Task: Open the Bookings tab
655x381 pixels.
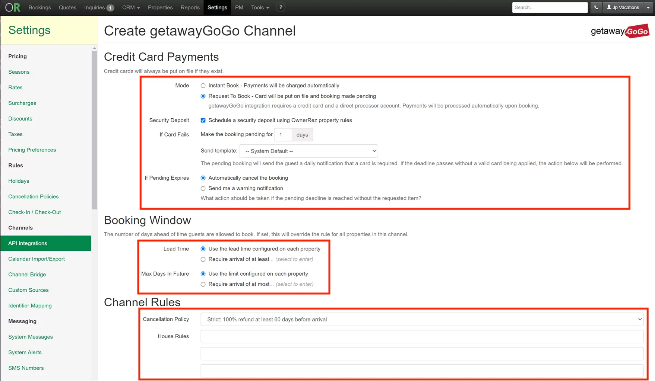Action: coord(40,7)
